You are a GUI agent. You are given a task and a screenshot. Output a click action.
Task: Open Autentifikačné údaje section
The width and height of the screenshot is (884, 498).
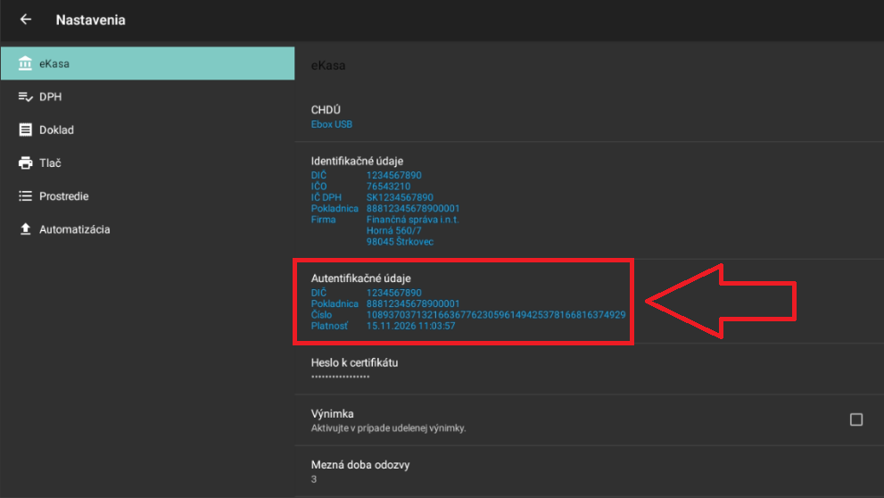(360, 278)
